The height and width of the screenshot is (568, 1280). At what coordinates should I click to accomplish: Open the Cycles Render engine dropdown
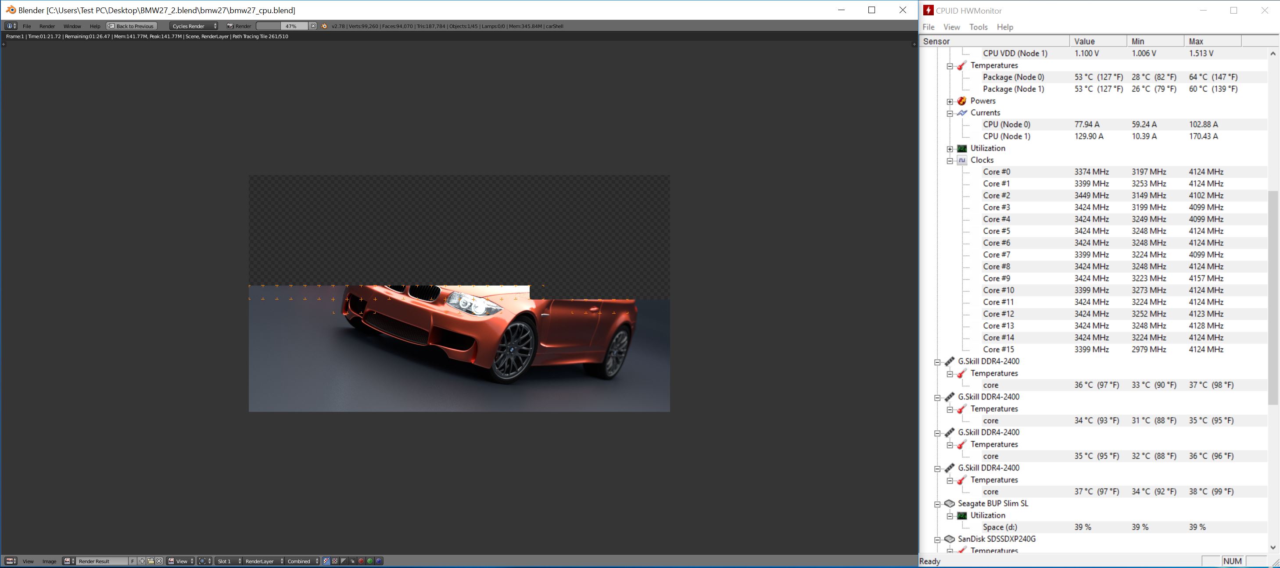point(194,26)
